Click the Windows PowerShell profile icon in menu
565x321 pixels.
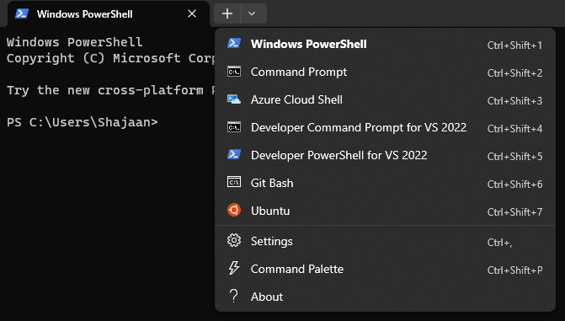(x=234, y=43)
